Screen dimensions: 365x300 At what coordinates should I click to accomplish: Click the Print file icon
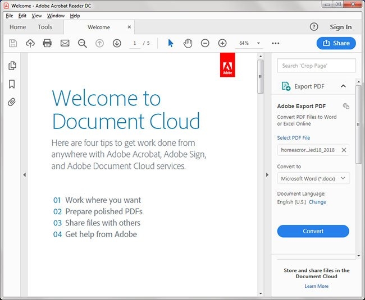click(x=47, y=43)
